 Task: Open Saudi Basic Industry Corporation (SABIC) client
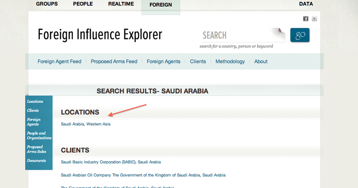point(111,162)
